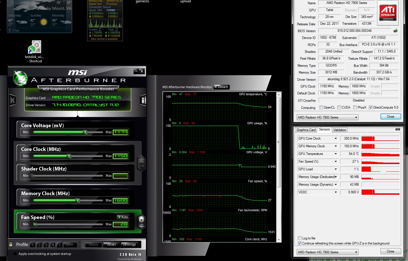Toggle the Auto fan speed button

point(123,217)
